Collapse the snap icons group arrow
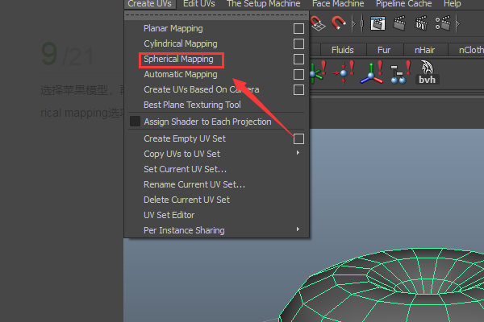This screenshot has width=484, height=322. (x=354, y=23)
